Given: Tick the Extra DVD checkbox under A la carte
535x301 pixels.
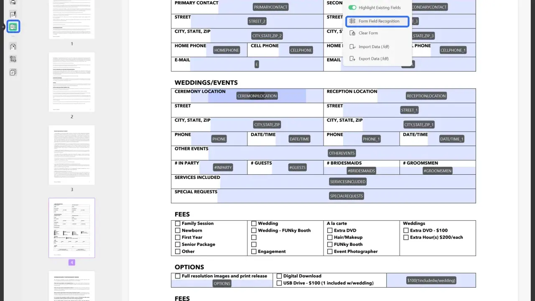Looking at the screenshot, I should pyautogui.click(x=330, y=230).
